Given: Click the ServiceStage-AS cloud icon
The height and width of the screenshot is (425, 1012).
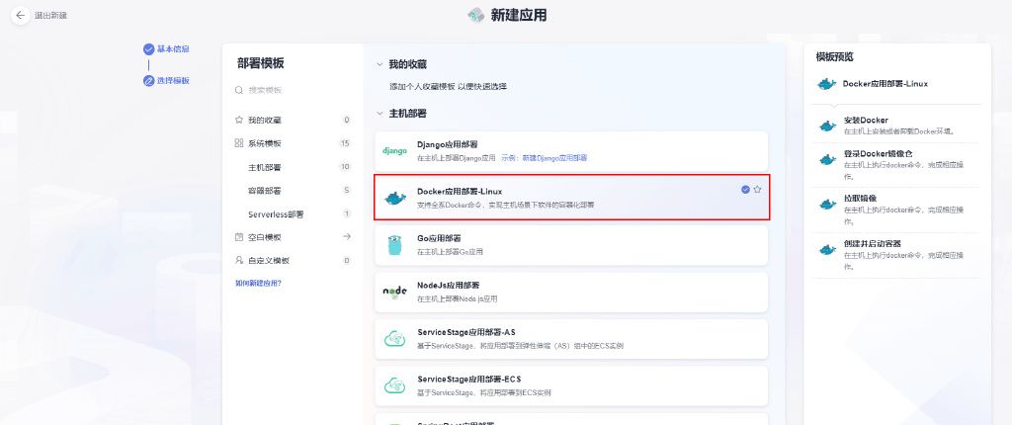Looking at the screenshot, I should tap(394, 339).
